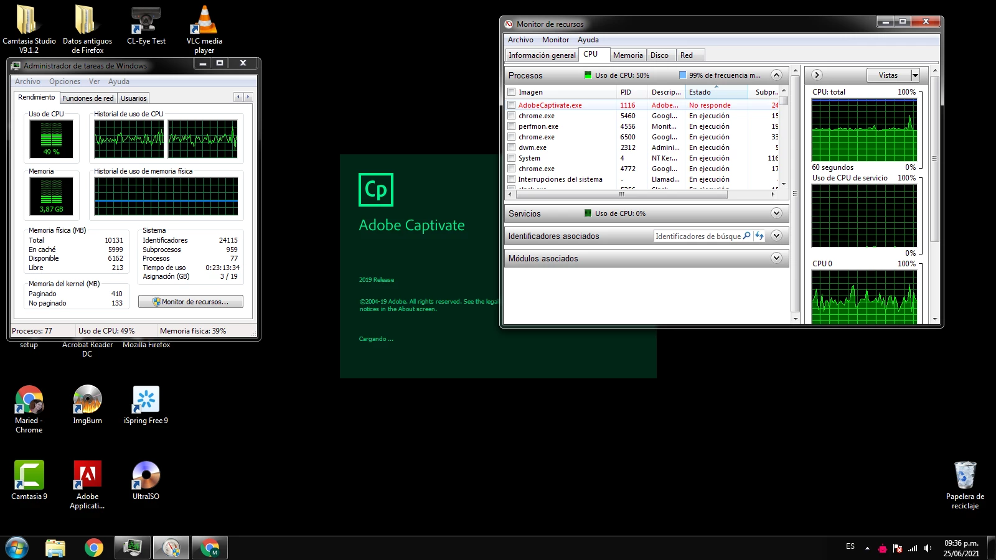Image resolution: width=996 pixels, height=560 pixels.
Task: Tick the select-all Imagen header checkbox
Action: click(x=512, y=92)
